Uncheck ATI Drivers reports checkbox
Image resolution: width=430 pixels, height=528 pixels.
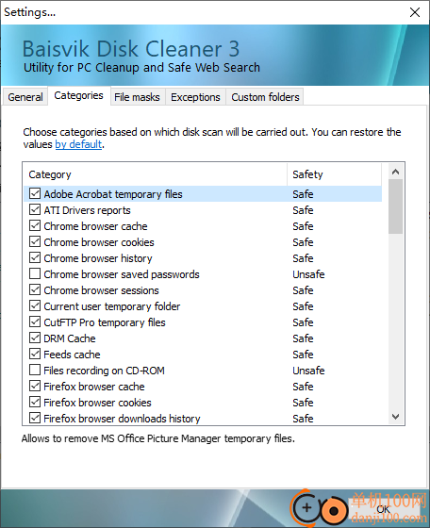[35, 209]
